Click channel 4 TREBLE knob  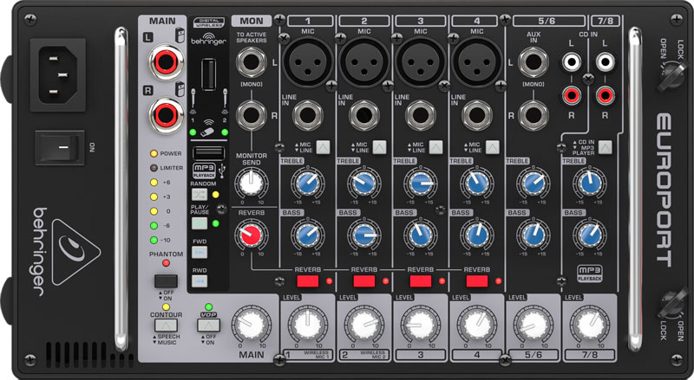tap(477, 183)
